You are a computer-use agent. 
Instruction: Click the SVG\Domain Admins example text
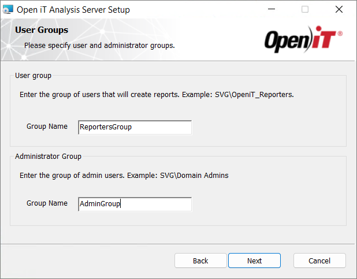click(x=194, y=176)
